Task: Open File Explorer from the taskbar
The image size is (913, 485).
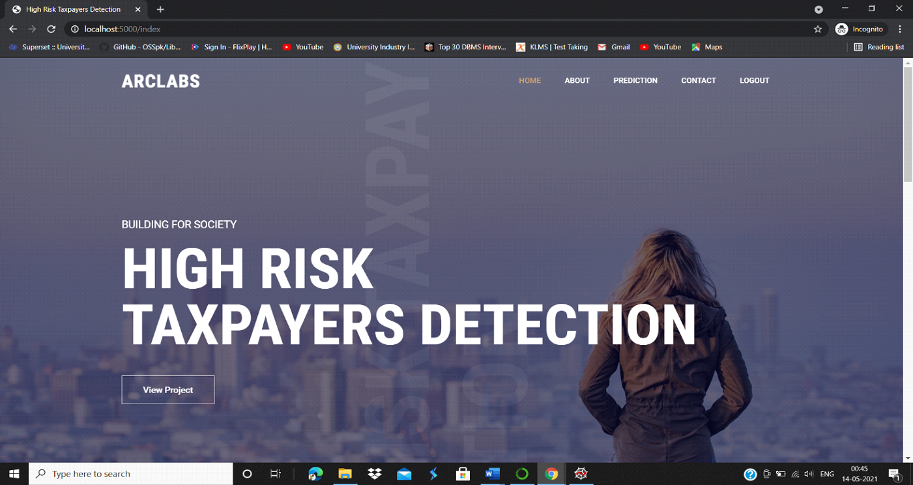Action: pos(345,474)
